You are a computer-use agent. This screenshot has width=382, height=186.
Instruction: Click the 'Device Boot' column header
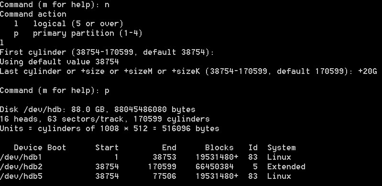coord(40,147)
